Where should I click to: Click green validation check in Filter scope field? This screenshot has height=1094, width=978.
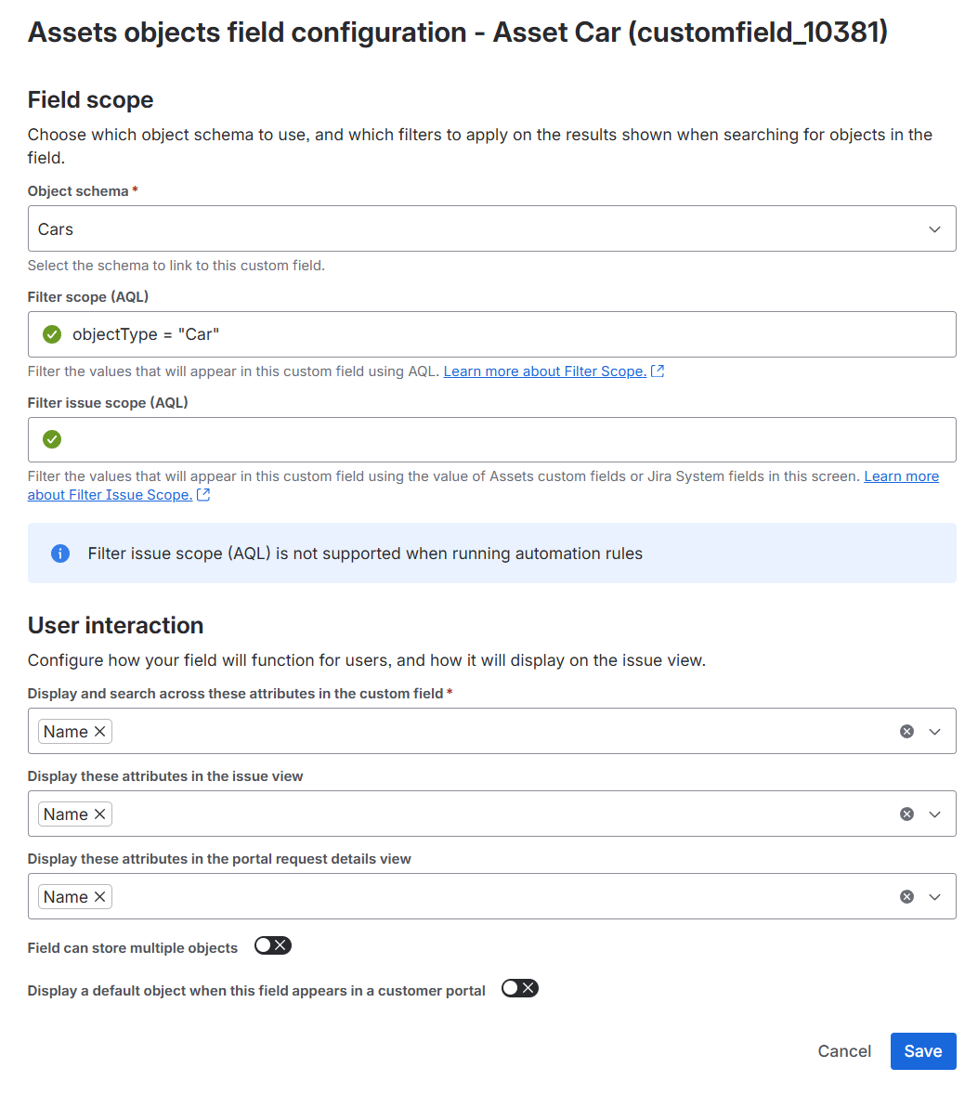pos(52,334)
